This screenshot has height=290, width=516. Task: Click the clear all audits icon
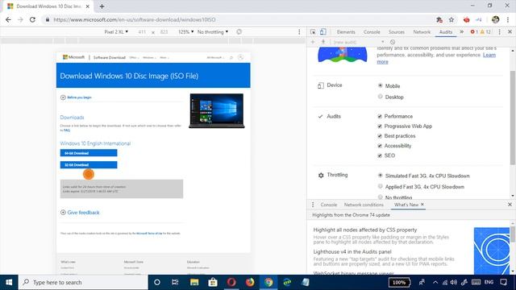(x=393, y=42)
